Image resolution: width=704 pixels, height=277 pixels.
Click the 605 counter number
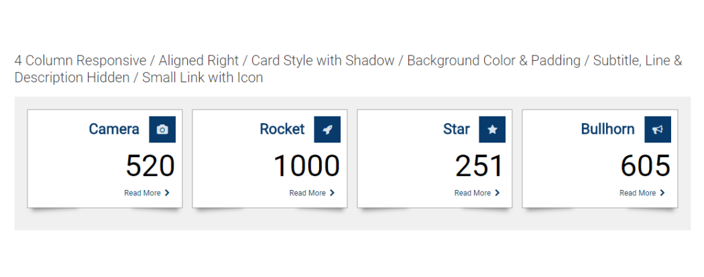pyautogui.click(x=646, y=166)
